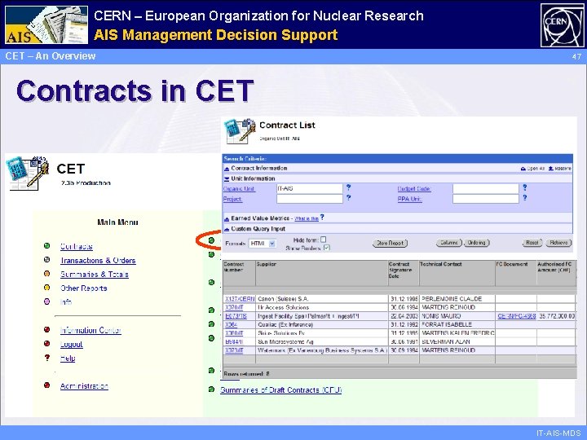
Task: Open Info from the Main Menu
Action: [66, 301]
